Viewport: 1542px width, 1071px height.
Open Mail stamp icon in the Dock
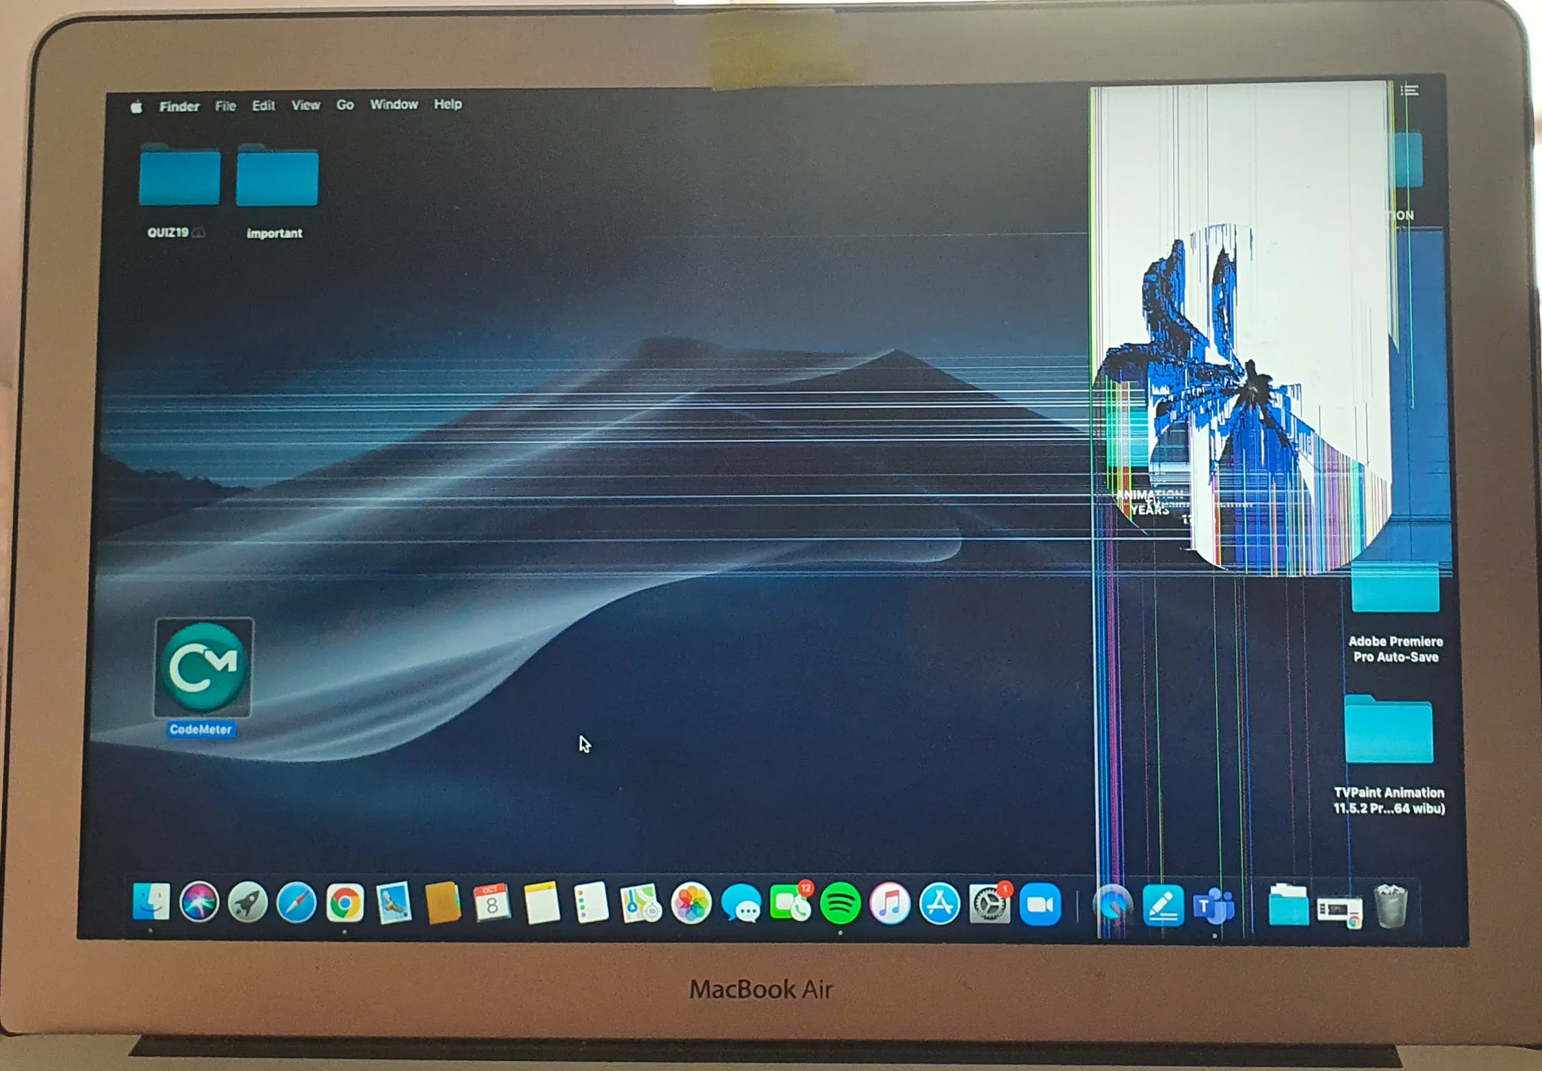pos(394,902)
